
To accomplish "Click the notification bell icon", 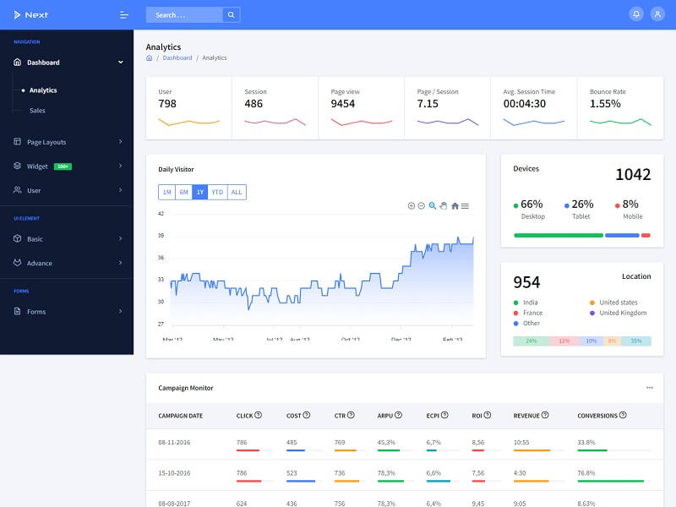I will pyautogui.click(x=635, y=14).
